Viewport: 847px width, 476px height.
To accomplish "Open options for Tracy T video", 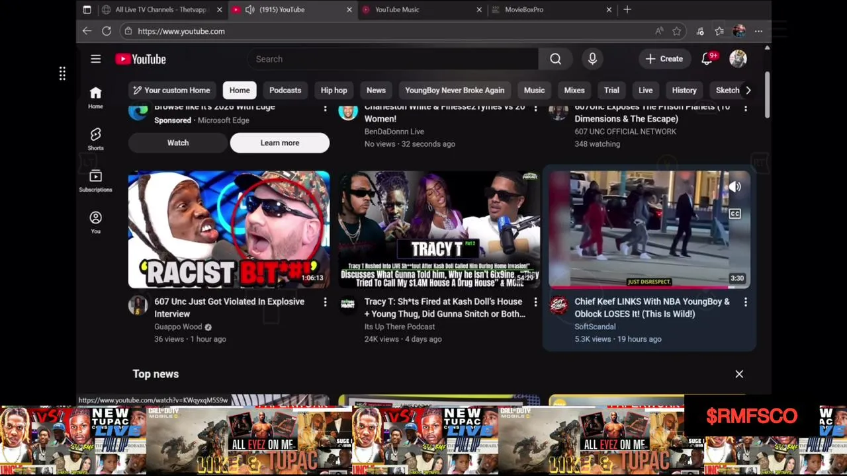I will [x=535, y=302].
